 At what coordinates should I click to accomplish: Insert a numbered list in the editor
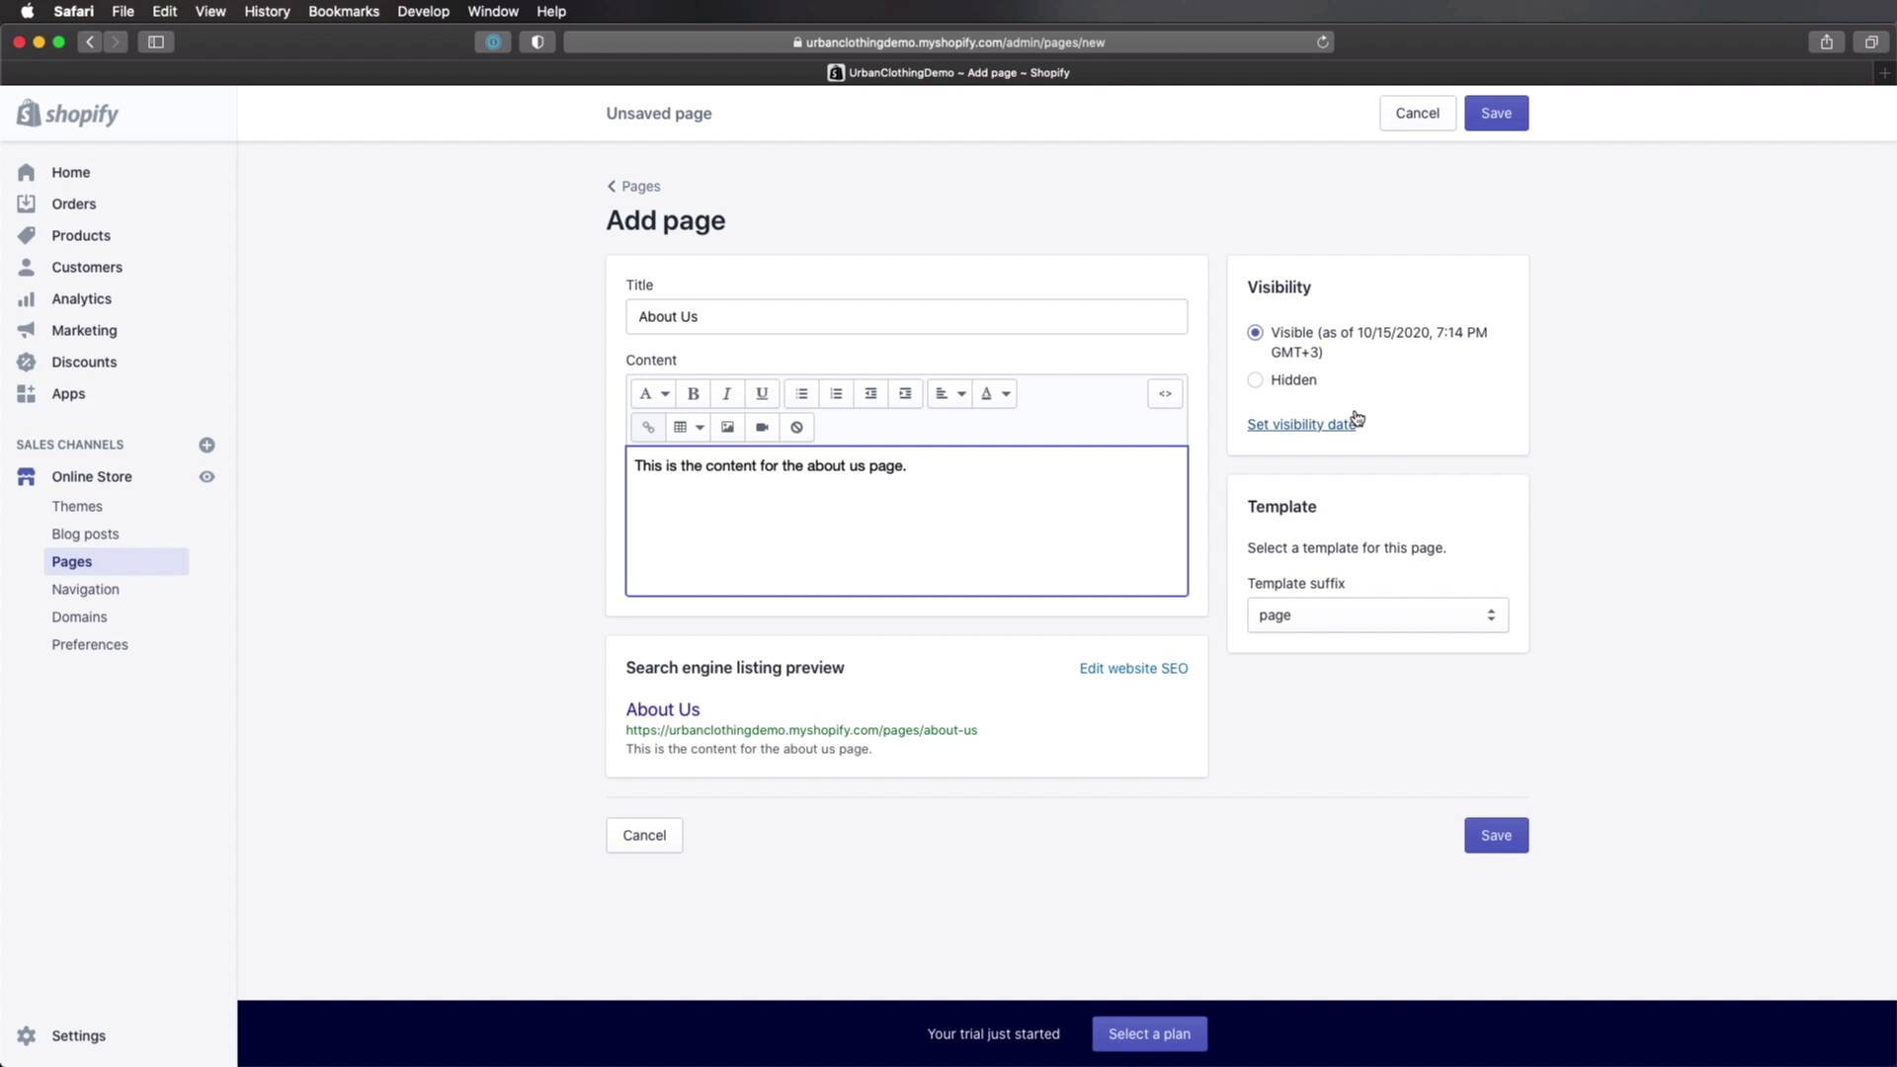[836, 393]
